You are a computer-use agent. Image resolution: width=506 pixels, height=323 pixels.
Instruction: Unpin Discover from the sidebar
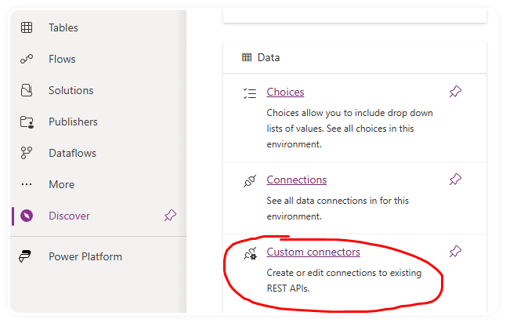[170, 216]
